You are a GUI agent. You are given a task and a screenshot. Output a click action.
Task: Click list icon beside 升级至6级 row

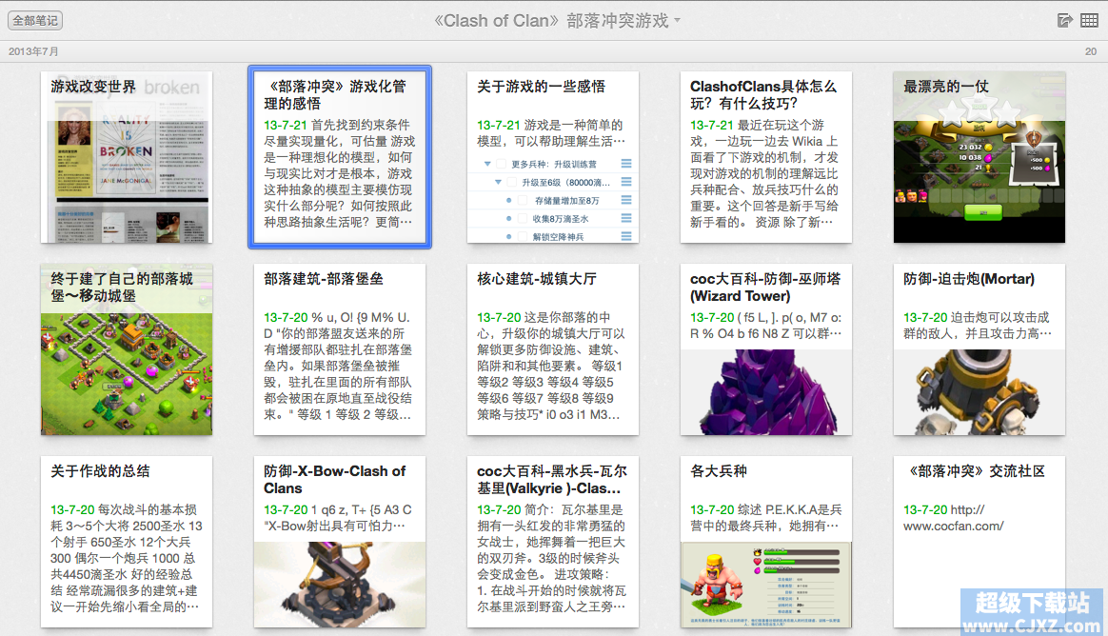626,182
